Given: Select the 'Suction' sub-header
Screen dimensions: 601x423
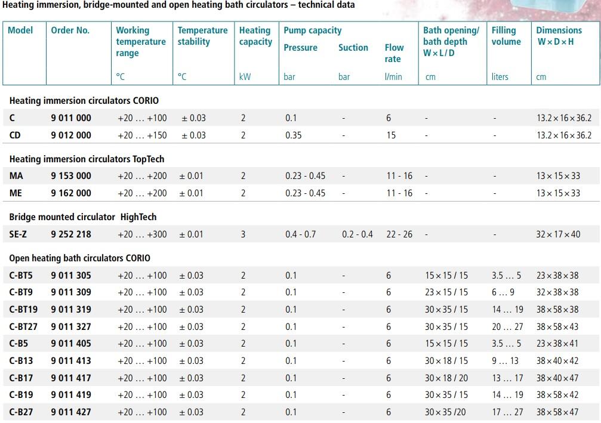Looking at the screenshot, I should [x=353, y=48].
